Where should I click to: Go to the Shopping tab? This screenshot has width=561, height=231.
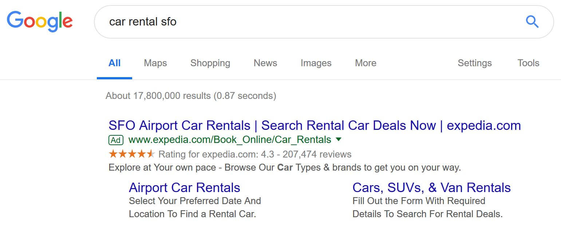(210, 63)
